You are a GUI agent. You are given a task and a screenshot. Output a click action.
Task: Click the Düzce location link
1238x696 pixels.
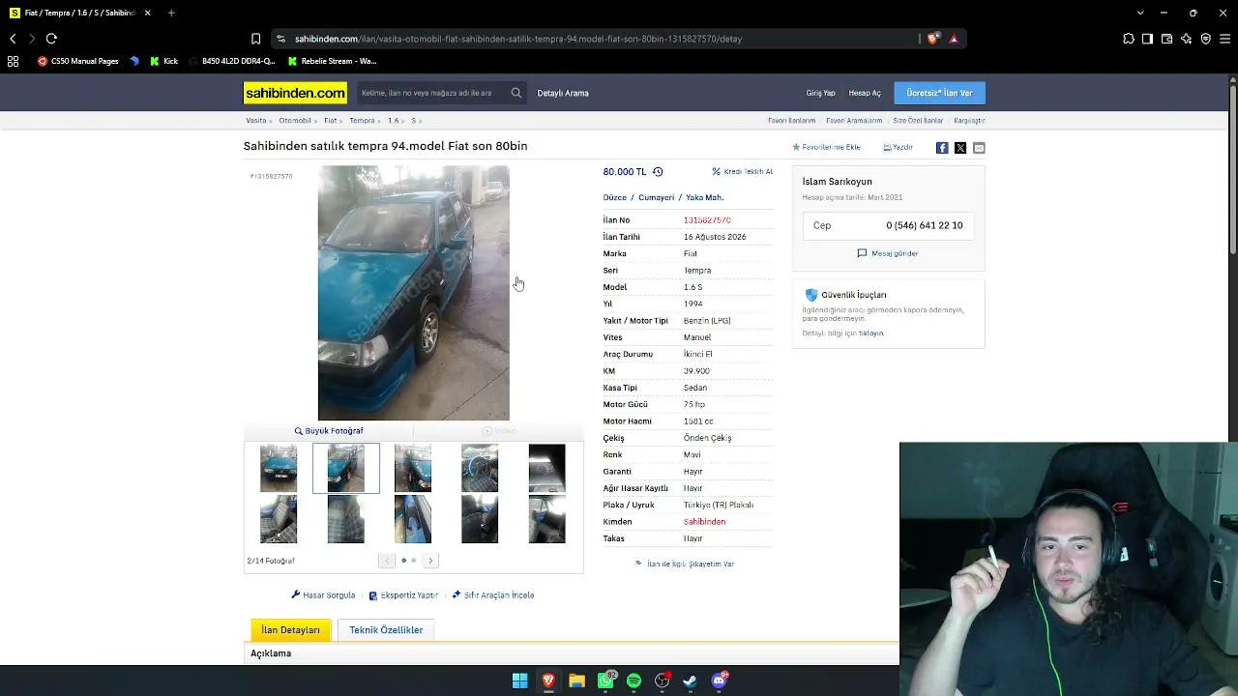[x=615, y=197]
